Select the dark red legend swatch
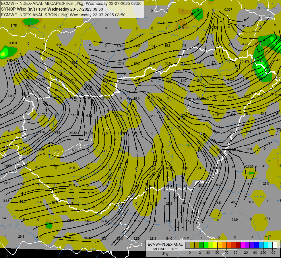This screenshot has height=258, width=281. (238, 245)
